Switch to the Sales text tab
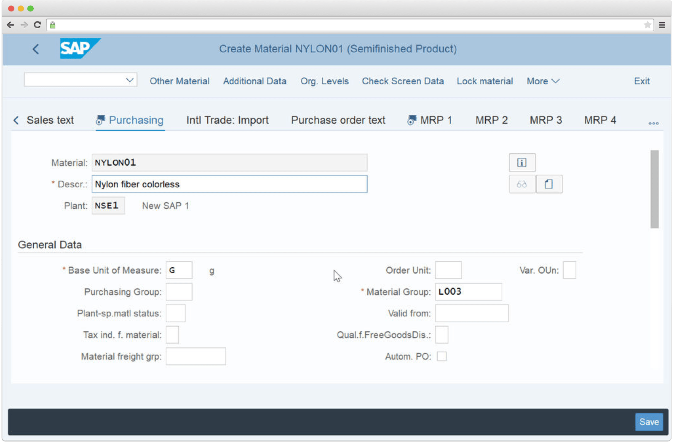The image size is (674, 446). pos(50,120)
